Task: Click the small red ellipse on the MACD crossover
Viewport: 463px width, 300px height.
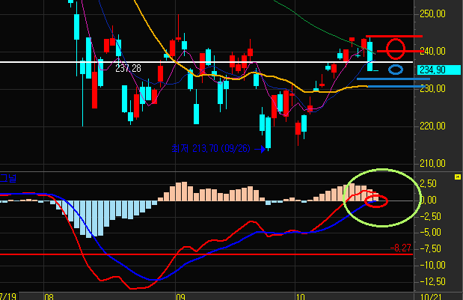Action: pos(378,200)
